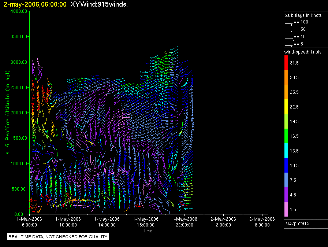Select the pink 1.5 knots color swatch
Screen dimensions: 328x247
pyautogui.click(x=286, y=210)
